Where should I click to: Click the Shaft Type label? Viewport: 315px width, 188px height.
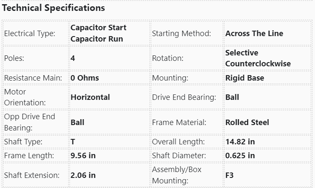coord(23,142)
